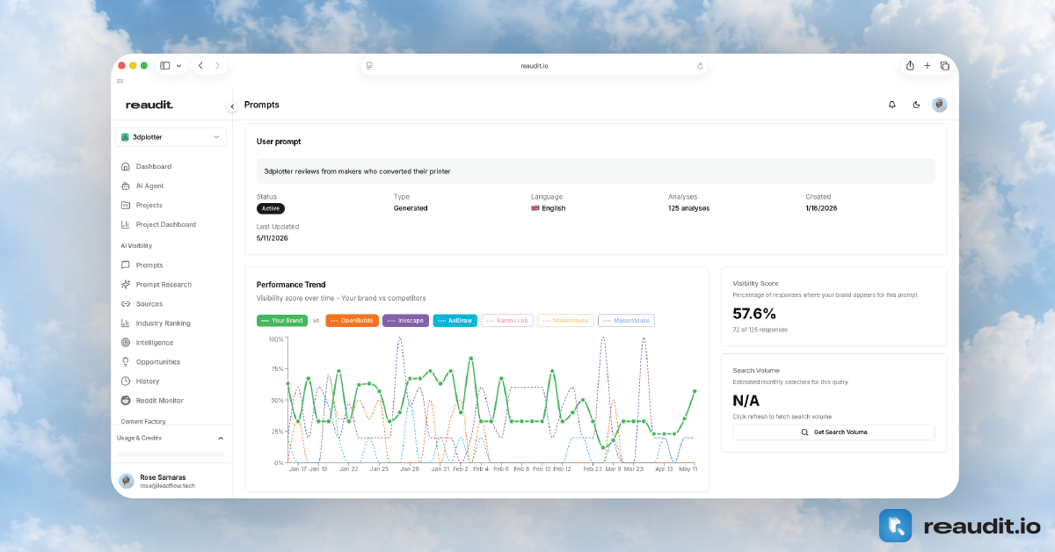This screenshot has height=552, width=1055.
Task: Click the Content Factory section label
Action: (x=143, y=422)
